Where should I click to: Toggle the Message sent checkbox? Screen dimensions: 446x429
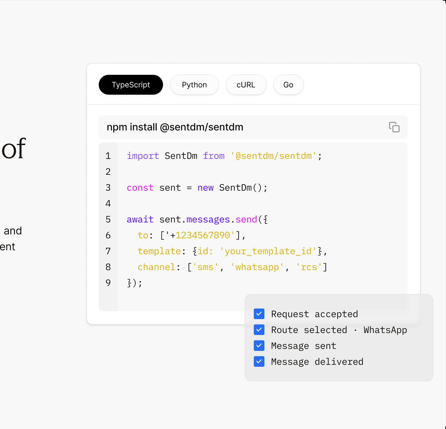click(x=259, y=346)
